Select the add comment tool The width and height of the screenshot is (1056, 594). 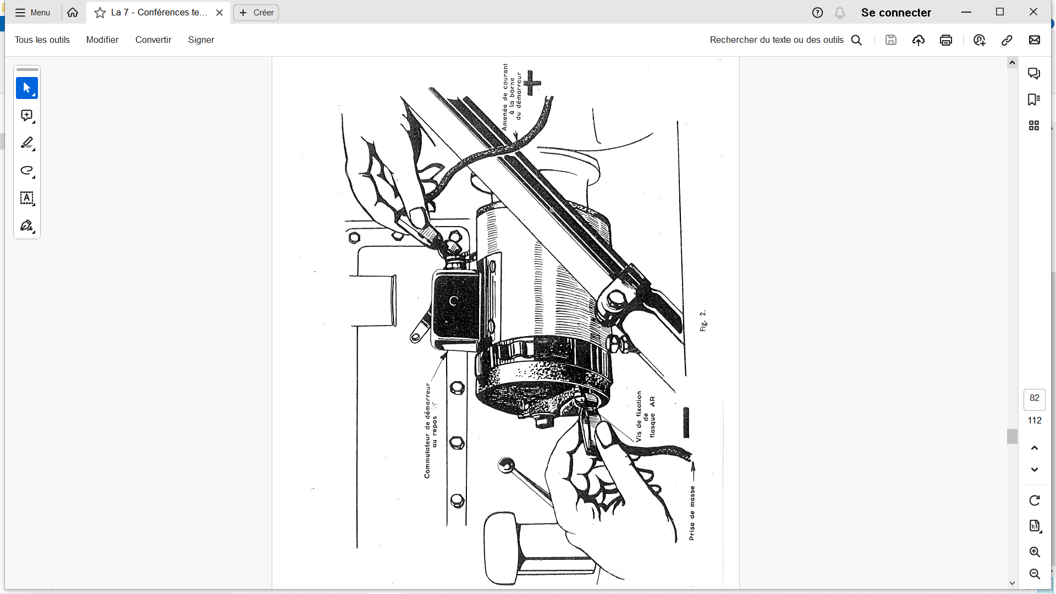click(26, 116)
